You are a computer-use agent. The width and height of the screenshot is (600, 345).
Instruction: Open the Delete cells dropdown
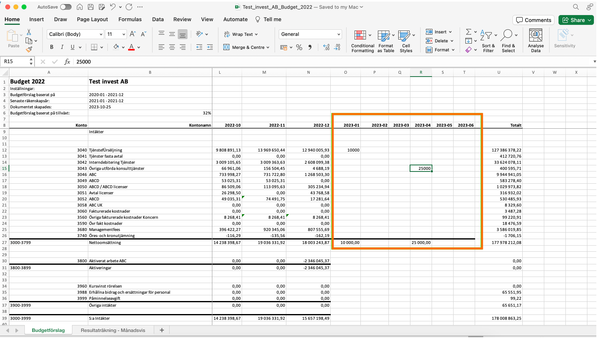click(x=439, y=41)
